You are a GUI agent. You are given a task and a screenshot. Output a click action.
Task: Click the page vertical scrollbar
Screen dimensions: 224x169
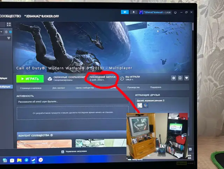193,27
